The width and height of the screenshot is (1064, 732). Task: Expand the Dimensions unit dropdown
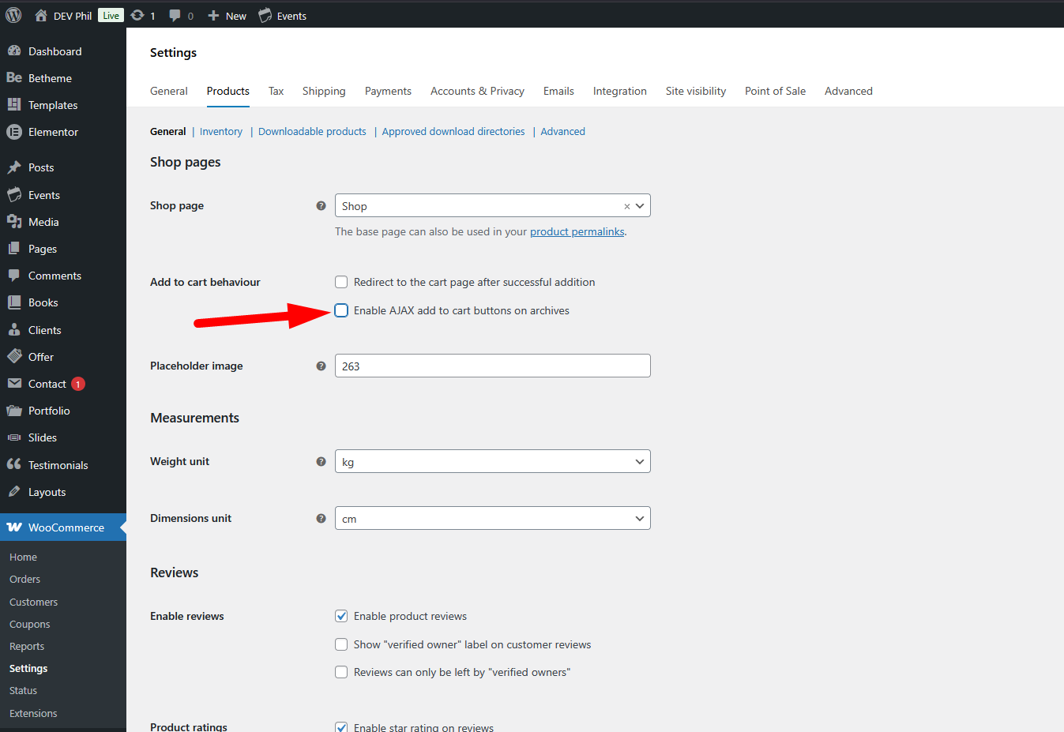click(x=492, y=518)
